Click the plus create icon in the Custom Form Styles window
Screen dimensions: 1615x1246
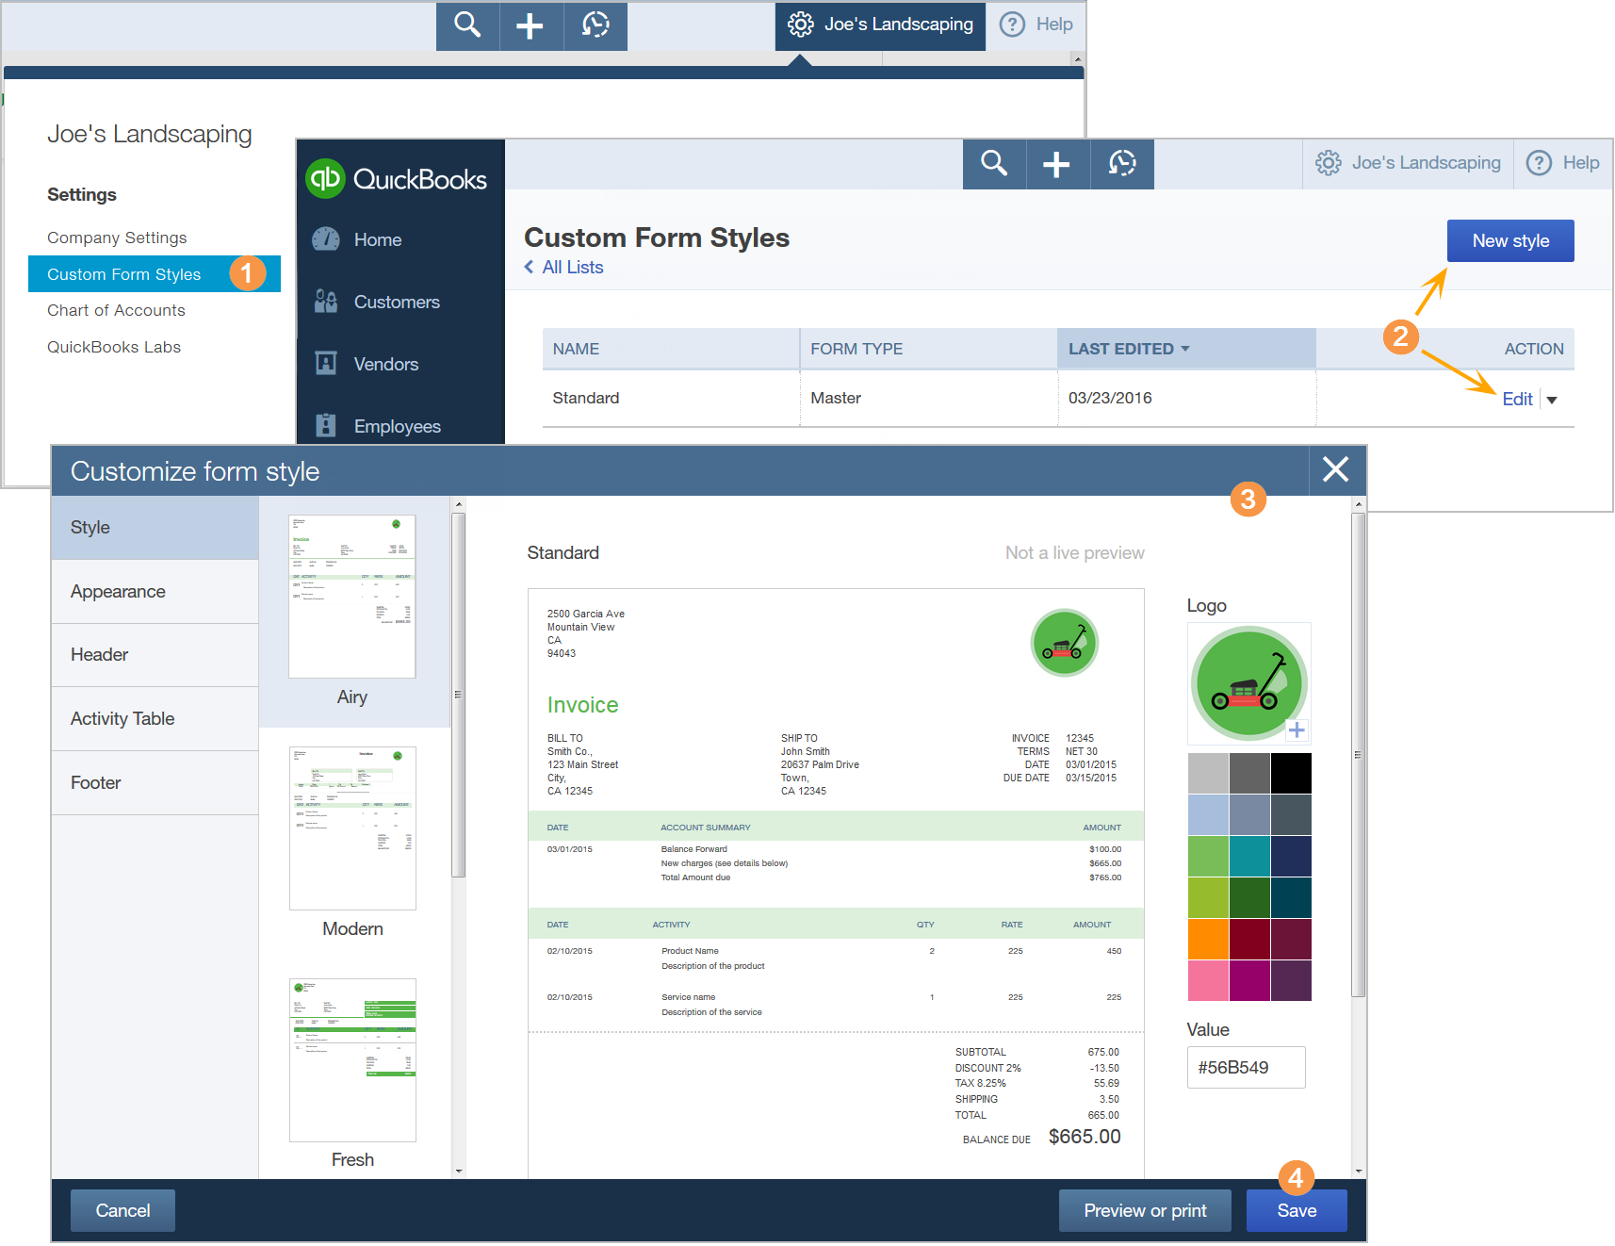pyautogui.click(x=1057, y=163)
